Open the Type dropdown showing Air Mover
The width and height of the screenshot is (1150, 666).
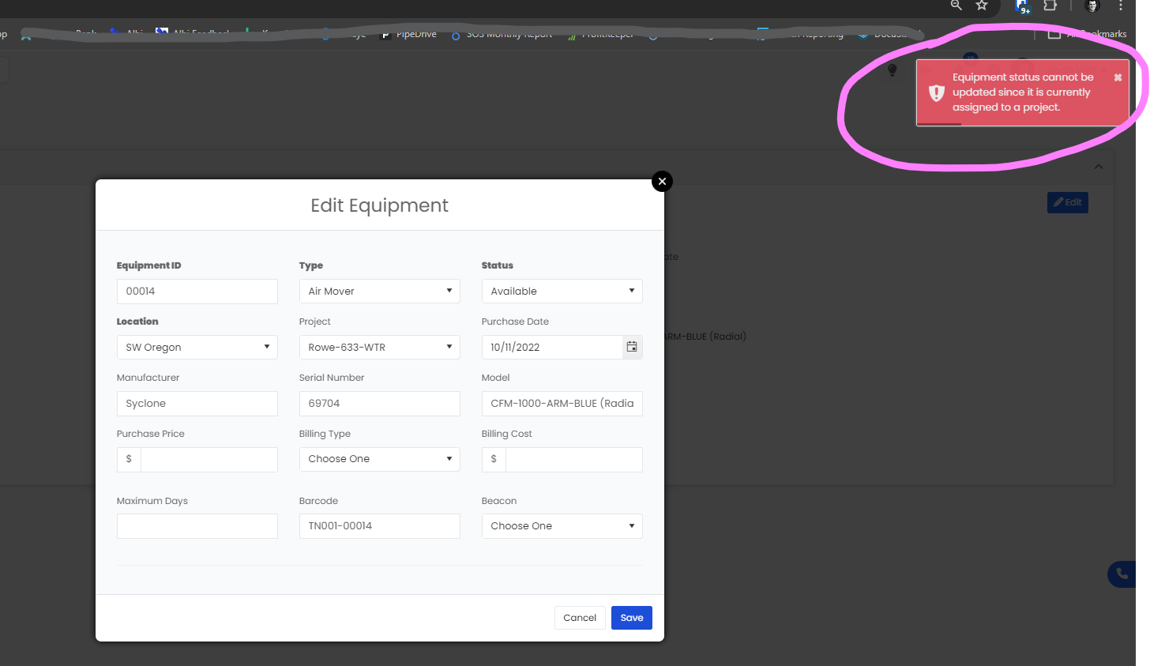point(379,291)
